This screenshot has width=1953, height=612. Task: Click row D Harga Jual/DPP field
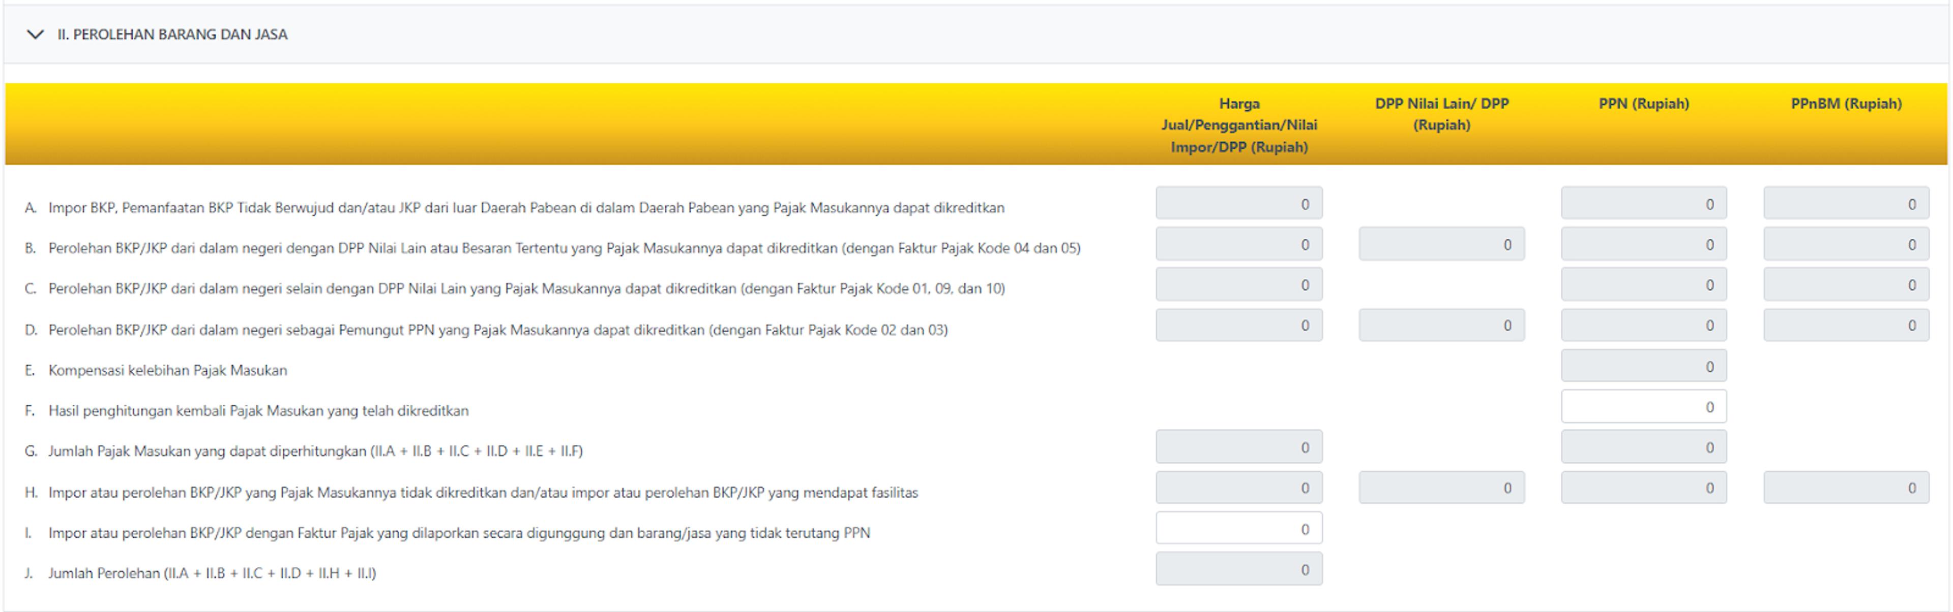click(x=1239, y=325)
